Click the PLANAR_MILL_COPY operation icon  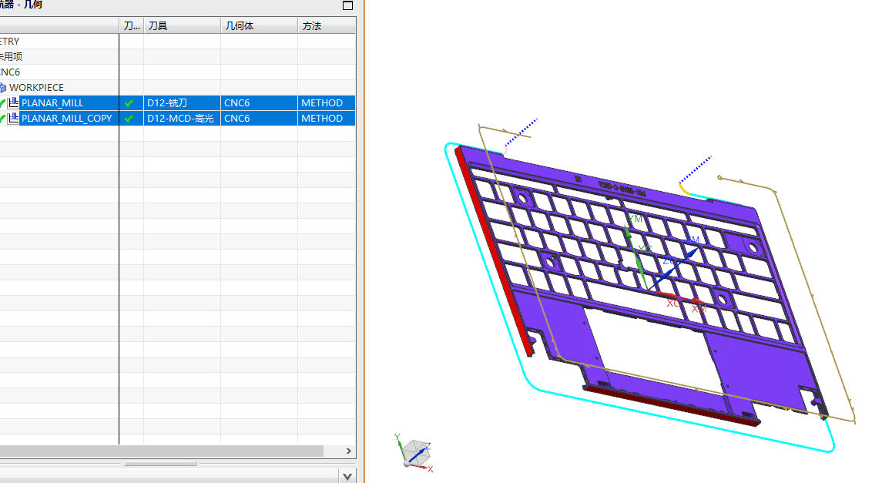tap(14, 119)
